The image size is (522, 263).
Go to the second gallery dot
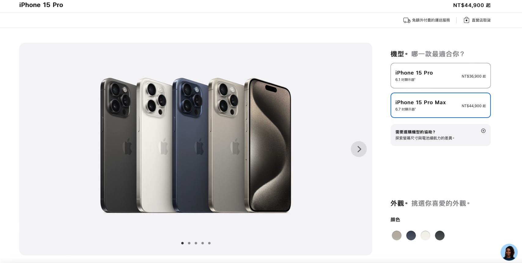(189, 243)
